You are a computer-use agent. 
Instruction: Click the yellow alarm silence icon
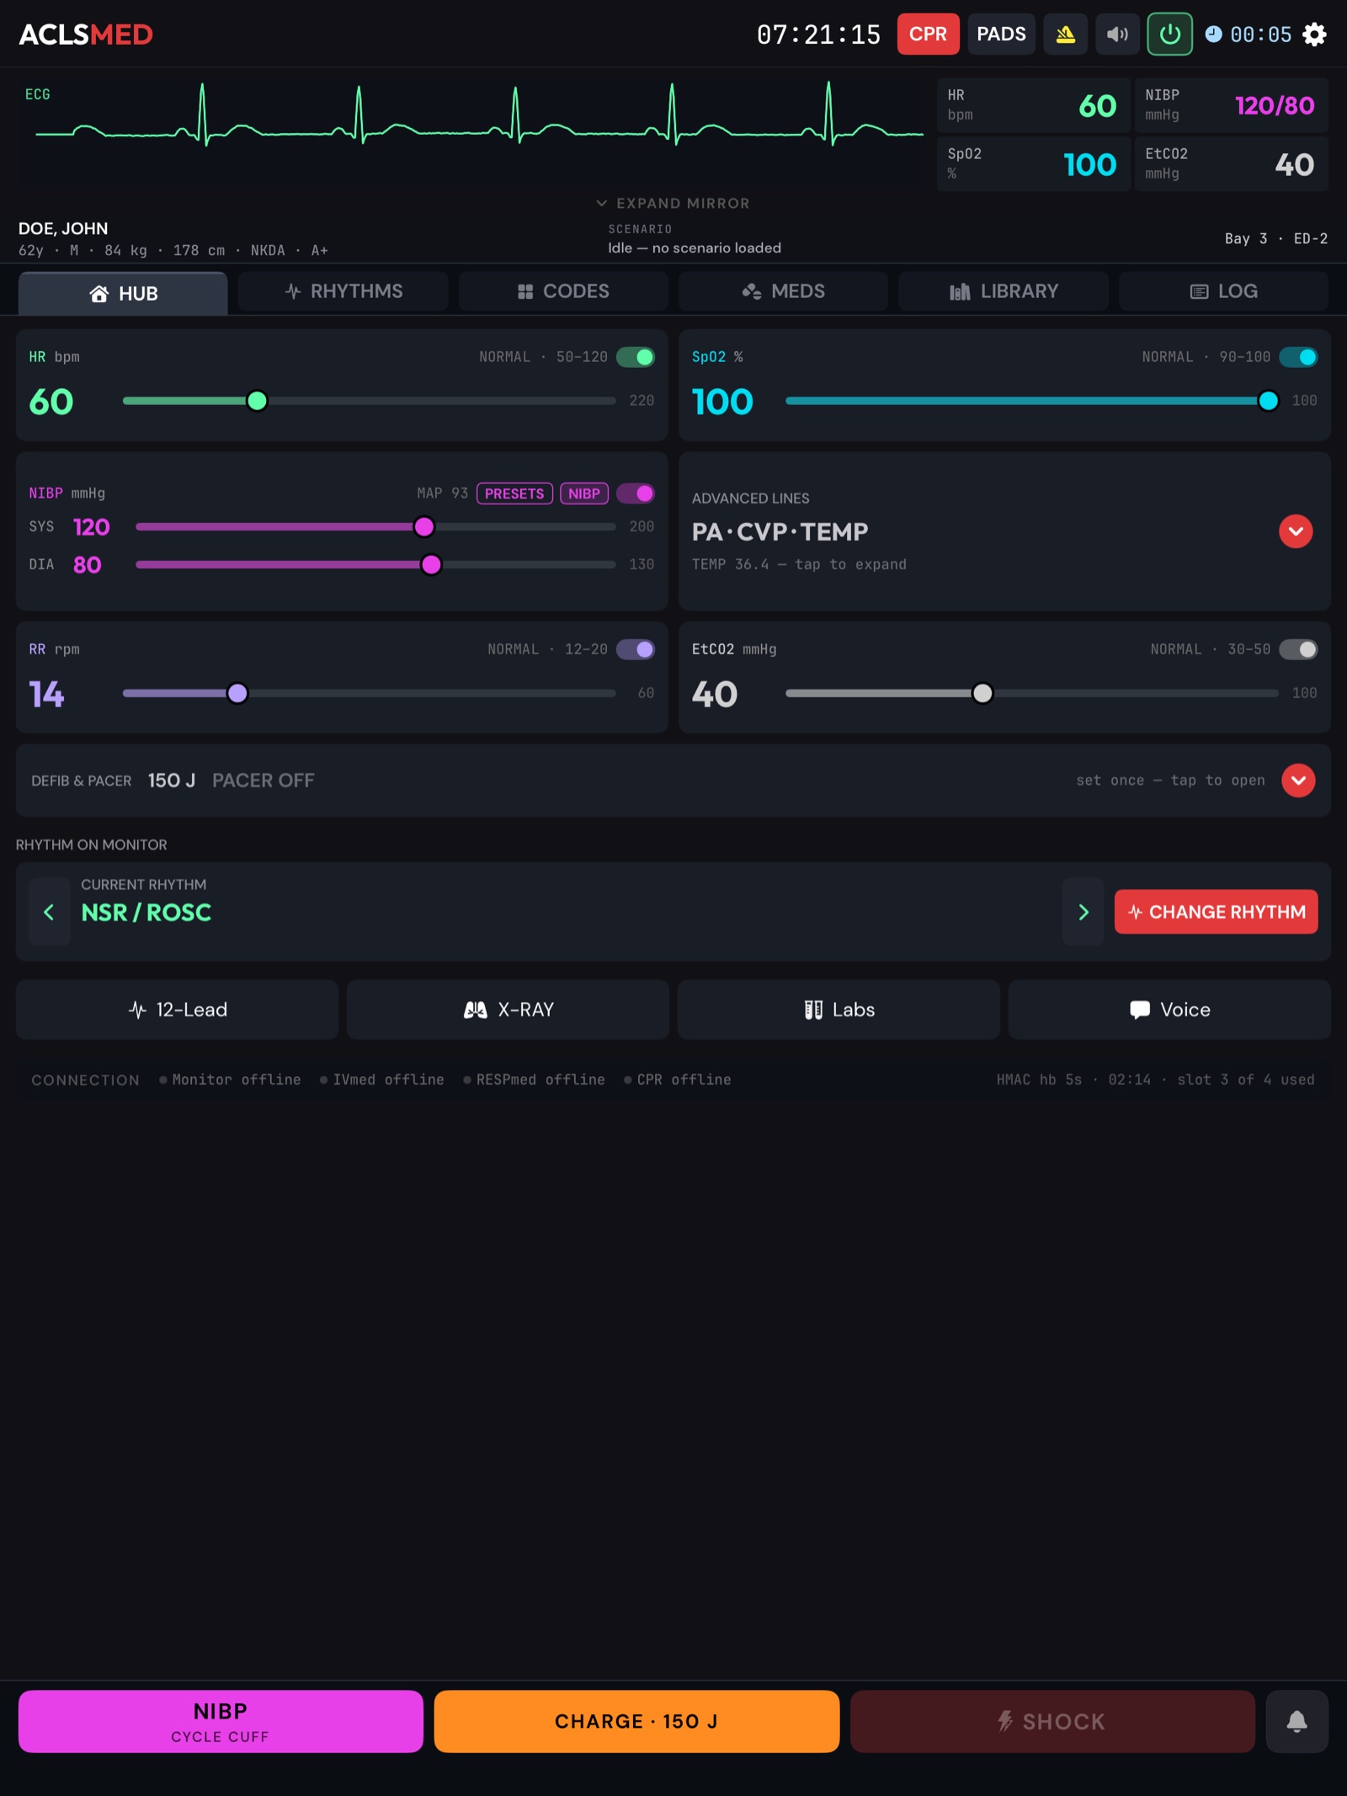(x=1065, y=35)
